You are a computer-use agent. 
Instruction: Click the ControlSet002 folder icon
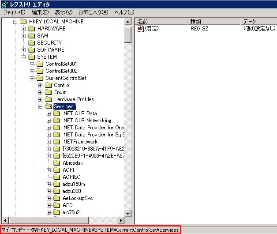40,71
